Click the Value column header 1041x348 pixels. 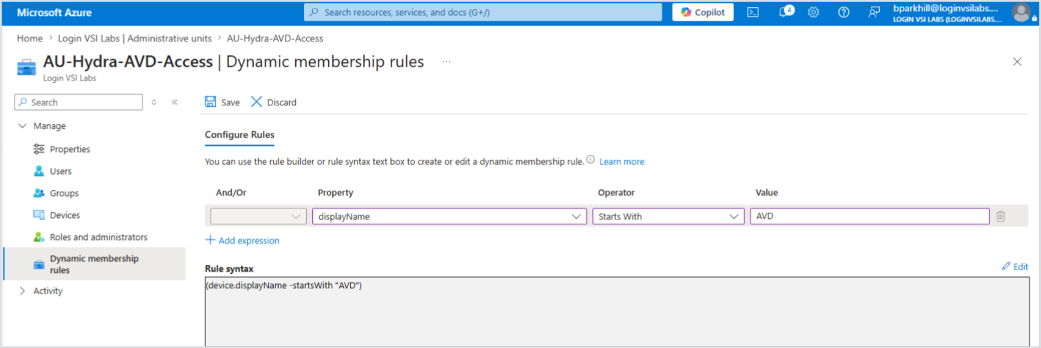[x=767, y=193]
